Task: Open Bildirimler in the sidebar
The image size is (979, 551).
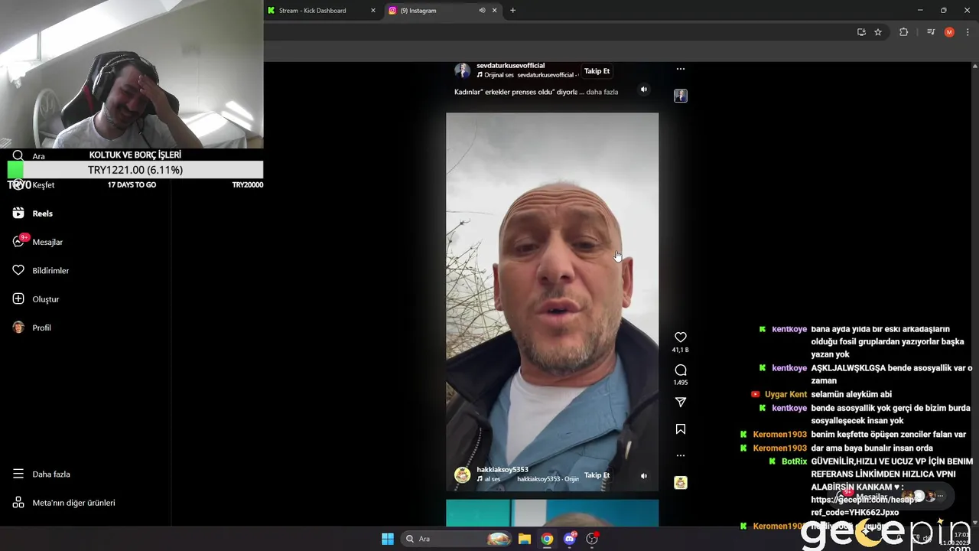Action: coord(41,271)
